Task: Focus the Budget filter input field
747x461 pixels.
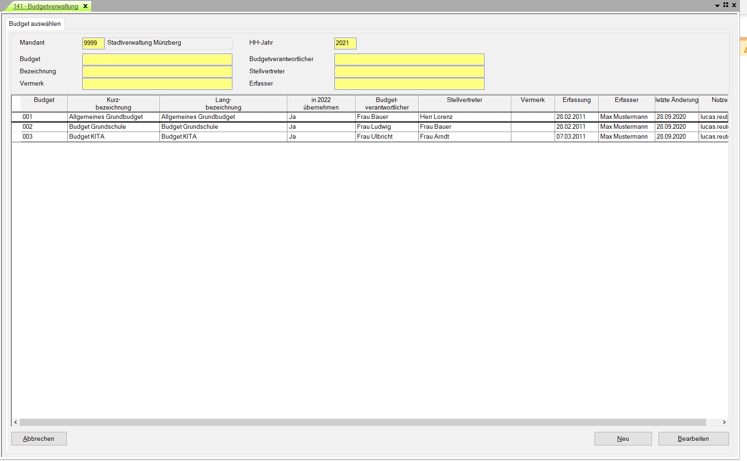Action: coord(157,59)
